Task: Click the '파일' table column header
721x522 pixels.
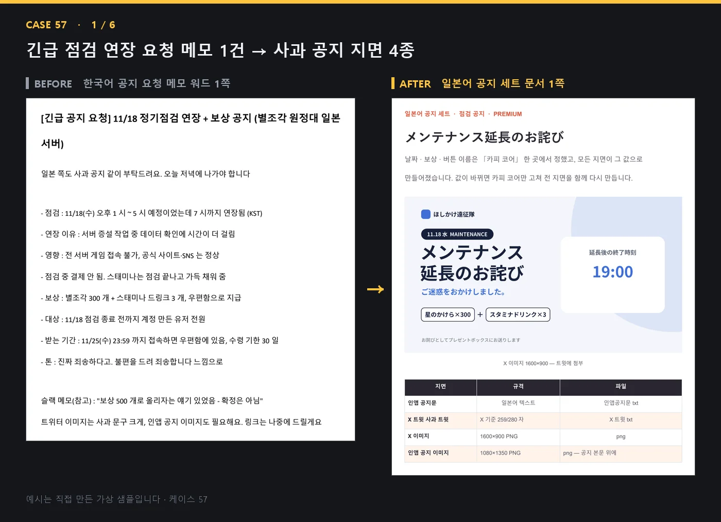Action: [x=621, y=387]
